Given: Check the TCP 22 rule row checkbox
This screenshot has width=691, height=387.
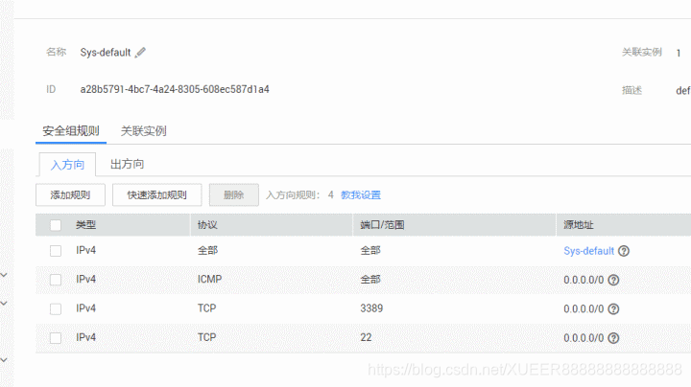Looking at the screenshot, I should click(x=56, y=338).
